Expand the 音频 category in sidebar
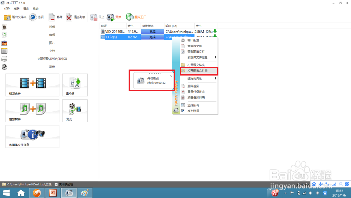 point(52,35)
